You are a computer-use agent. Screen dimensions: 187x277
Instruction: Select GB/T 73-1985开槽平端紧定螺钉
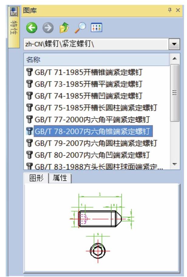coord(89,84)
